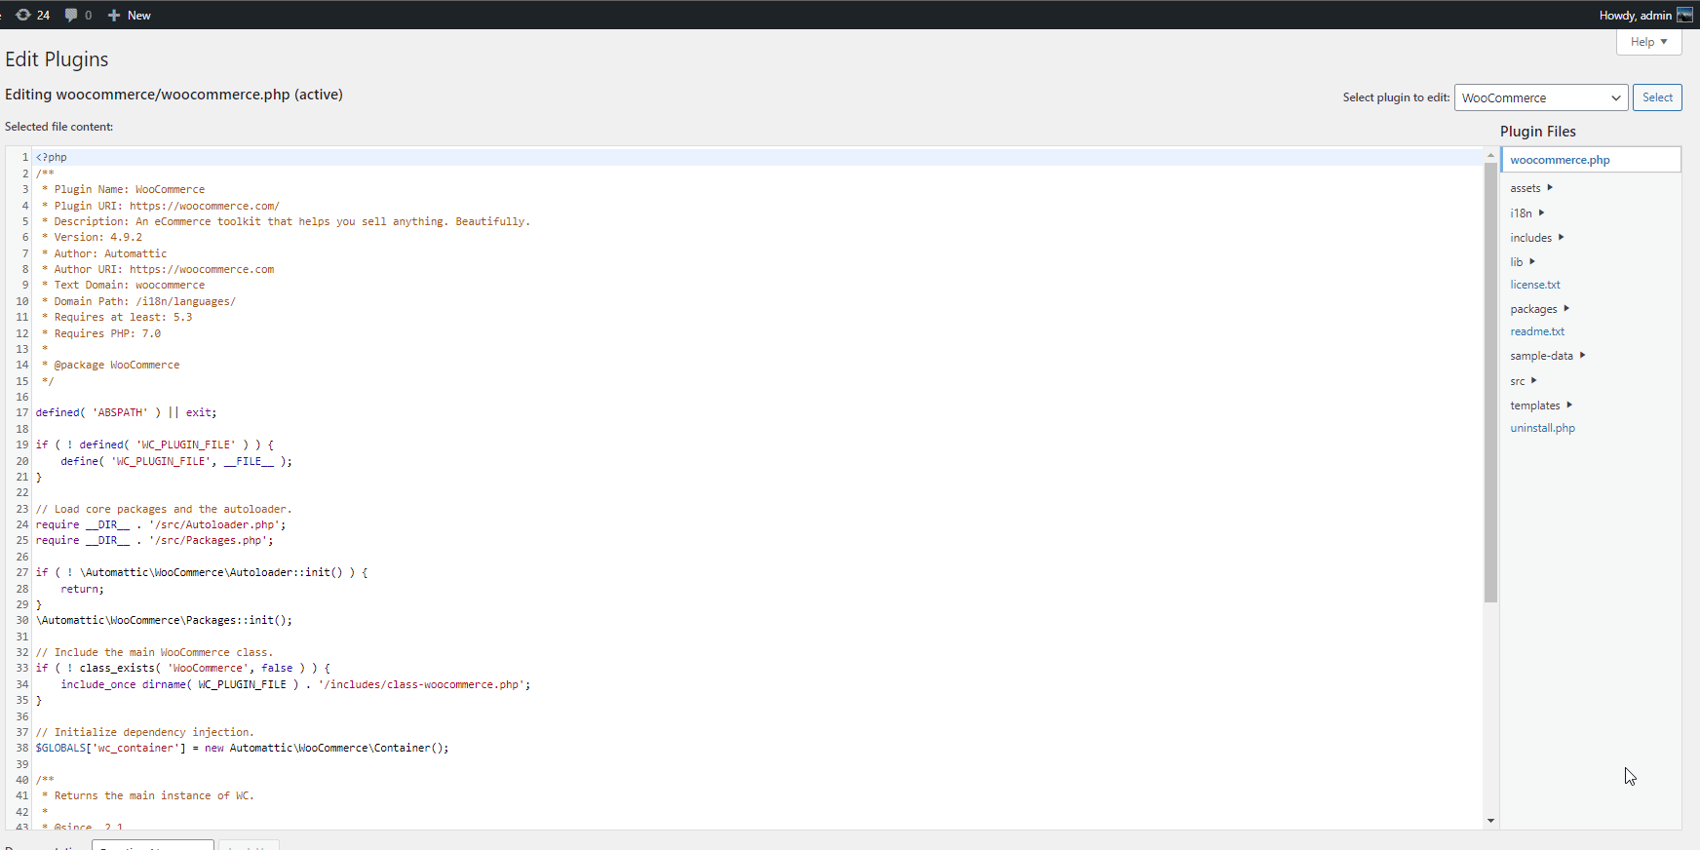Screen dimensions: 1700x850
Task: Expand the i18n folder
Action: click(x=1527, y=212)
